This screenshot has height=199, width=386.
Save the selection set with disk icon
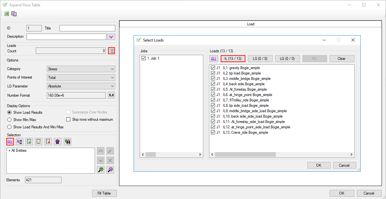pyautogui.click(x=67, y=142)
